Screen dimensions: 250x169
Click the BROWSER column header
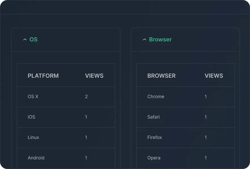tap(161, 76)
